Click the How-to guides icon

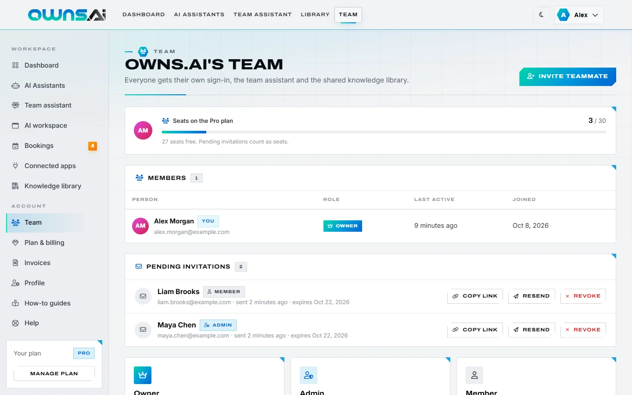pyautogui.click(x=15, y=303)
